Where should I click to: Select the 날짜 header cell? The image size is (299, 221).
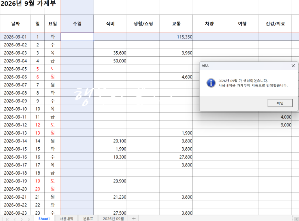(15, 24)
